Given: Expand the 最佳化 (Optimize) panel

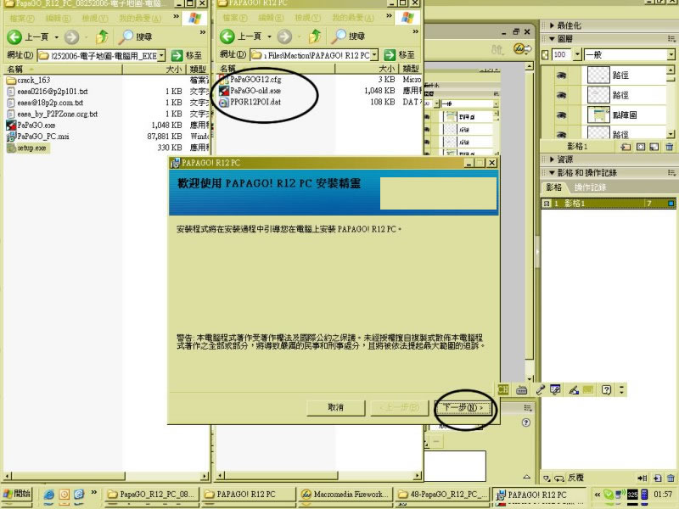Looking at the screenshot, I should (579, 25).
